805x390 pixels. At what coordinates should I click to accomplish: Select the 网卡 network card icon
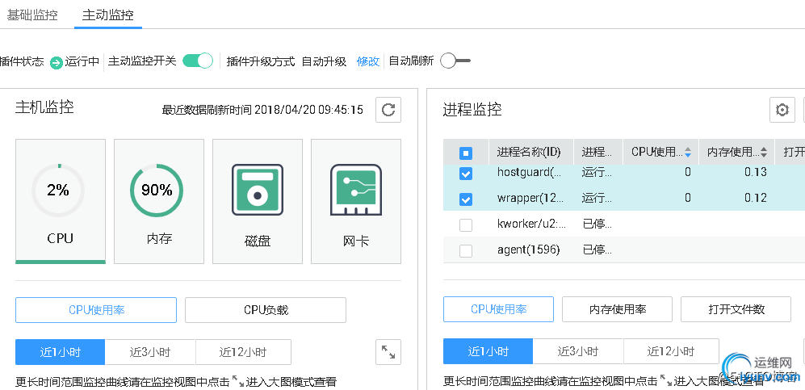(356, 201)
